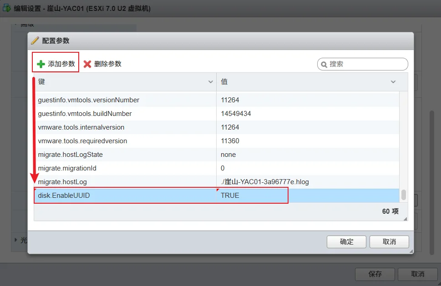Type in the 搜索 search field

366,64
